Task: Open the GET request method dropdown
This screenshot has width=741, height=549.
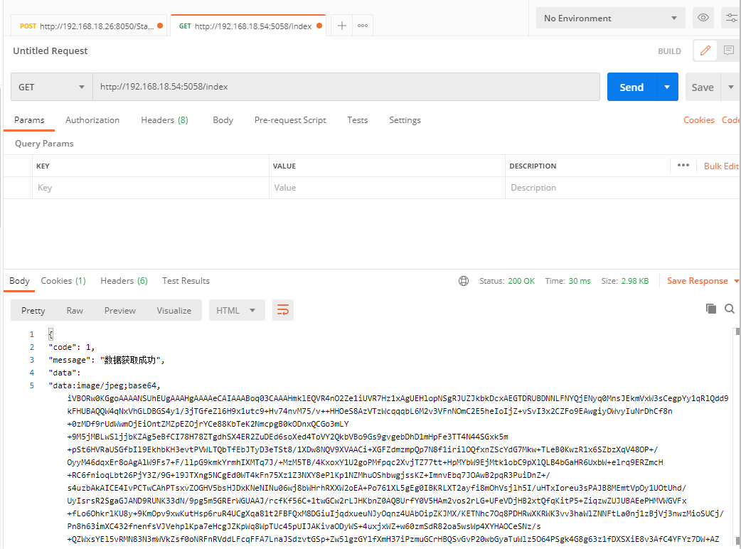Action: point(50,86)
